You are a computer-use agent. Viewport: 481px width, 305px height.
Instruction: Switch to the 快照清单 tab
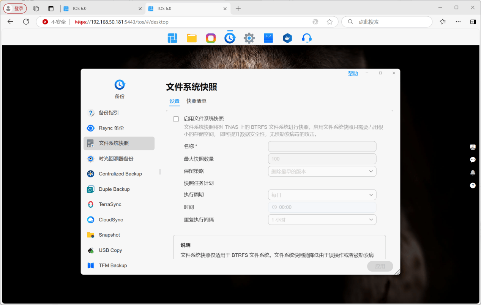pos(196,101)
